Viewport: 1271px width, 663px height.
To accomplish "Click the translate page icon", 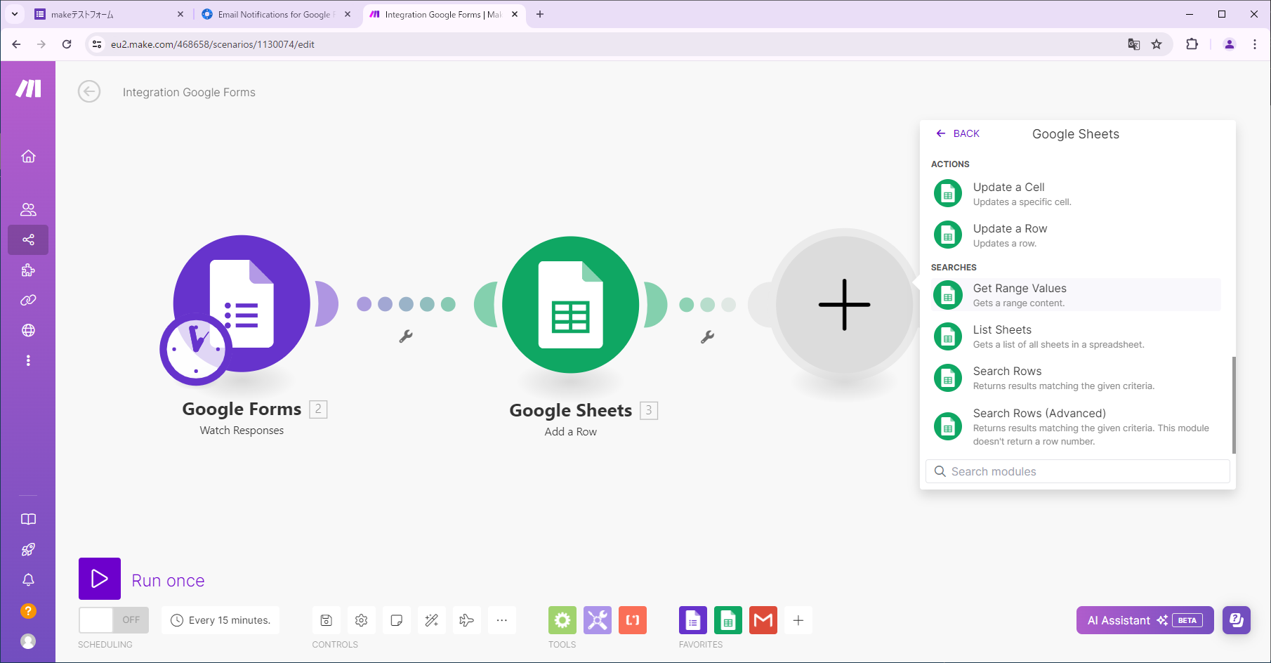I will [1133, 44].
